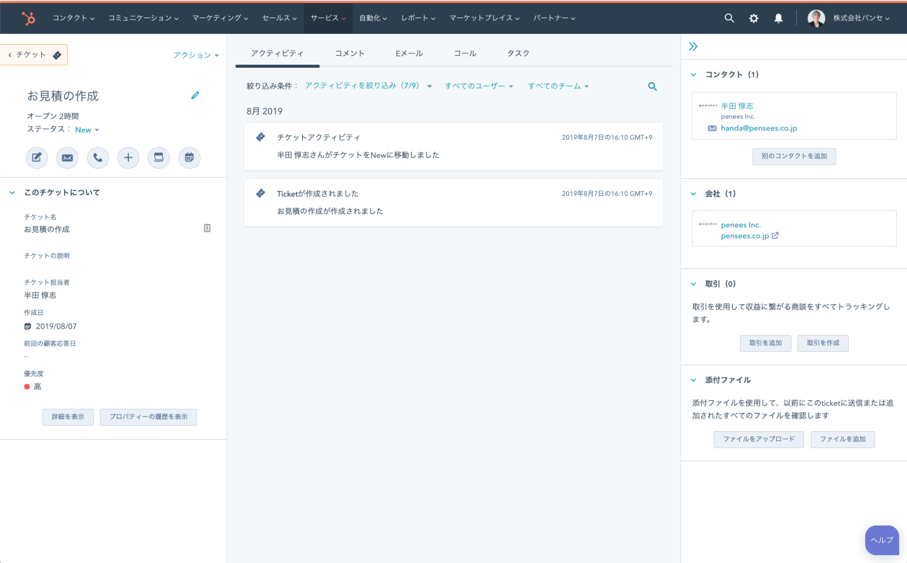Search activities with magnifier icon
Viewport: 907px width, 563px height.
pyautogui.click(x=652, y=86)
